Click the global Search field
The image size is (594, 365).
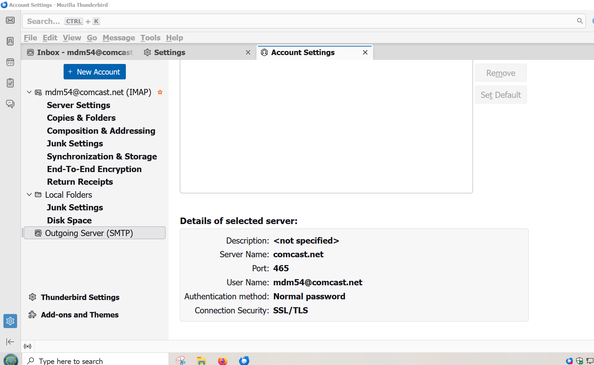304,21
